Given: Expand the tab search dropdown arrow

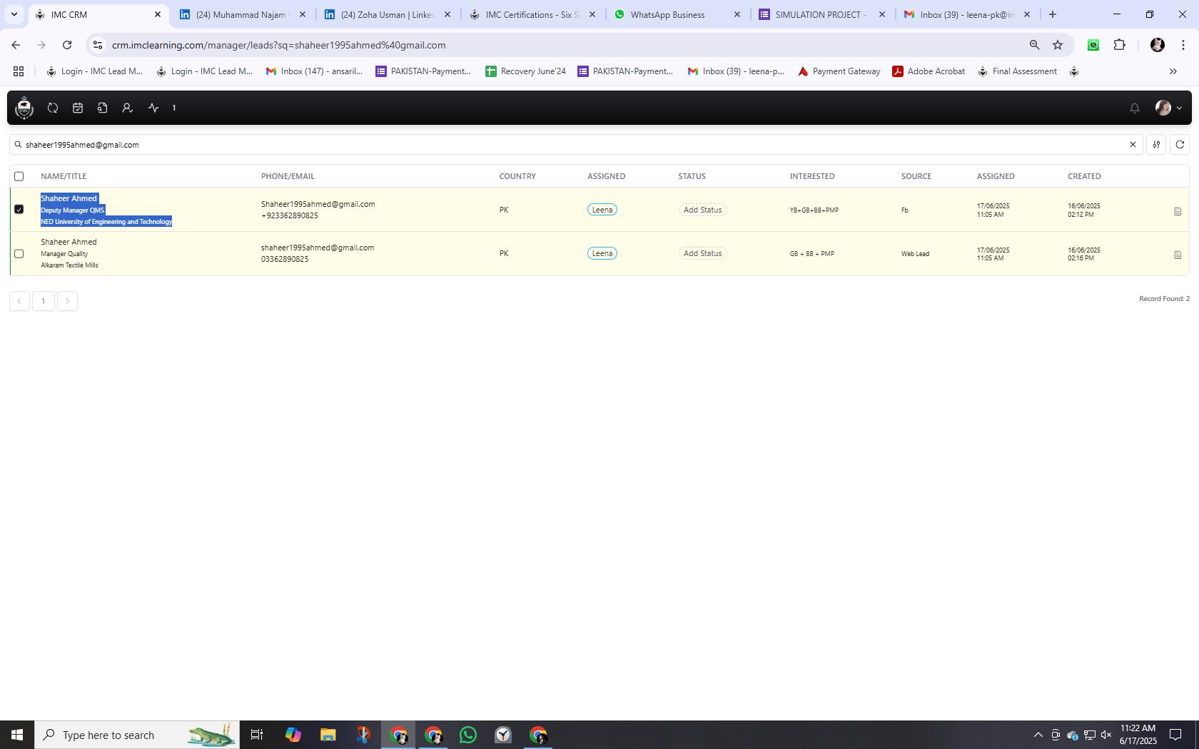Looking at the screenshot, I should pos(14,14).
